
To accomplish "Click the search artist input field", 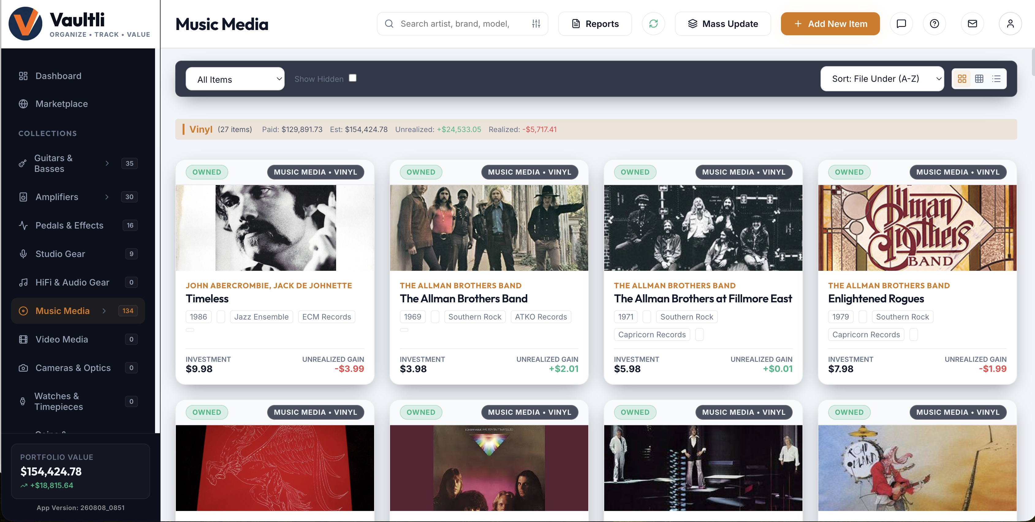I will (462, 24).
